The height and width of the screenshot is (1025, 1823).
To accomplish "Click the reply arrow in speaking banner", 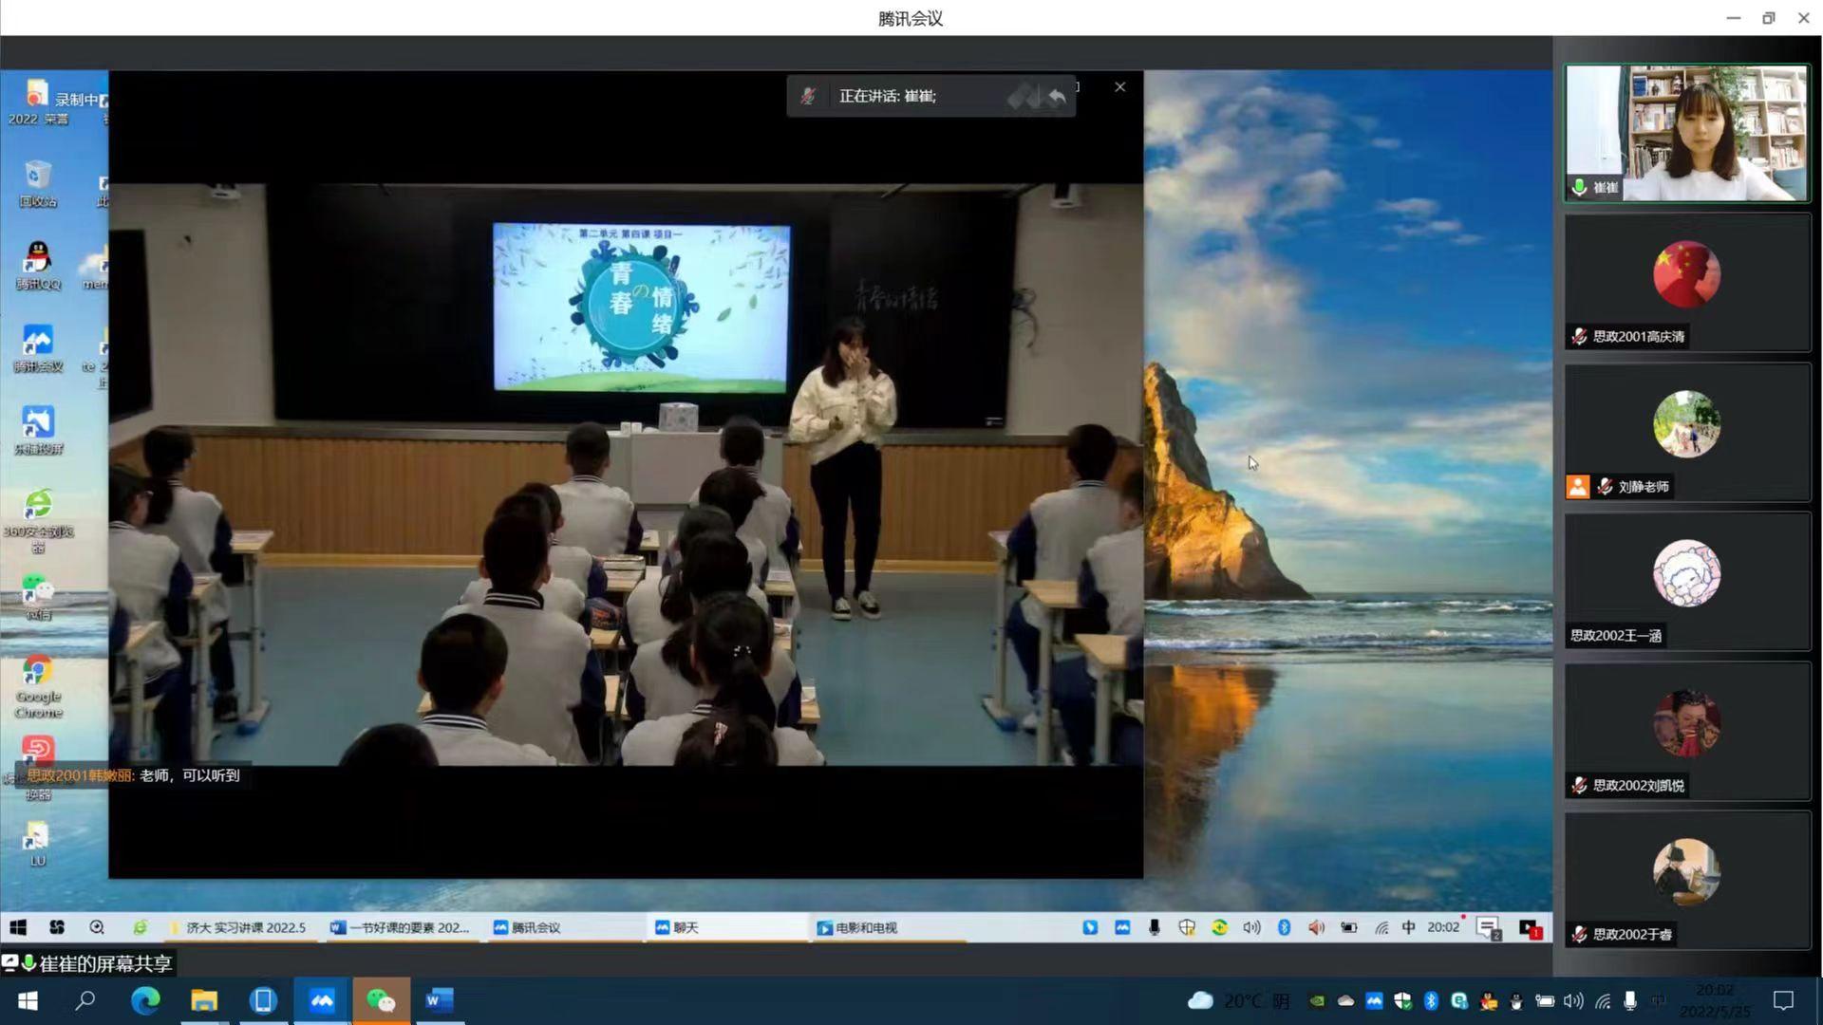I will point(1057,97).
